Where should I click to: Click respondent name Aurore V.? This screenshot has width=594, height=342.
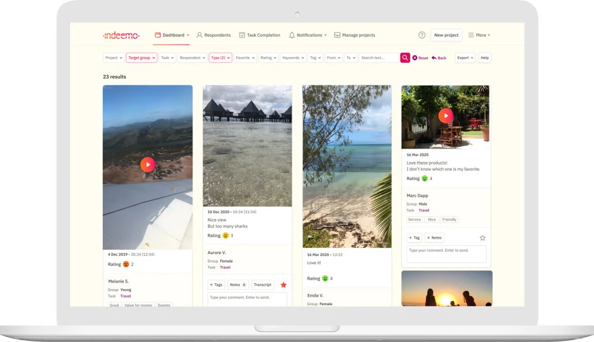pos(217,252)
